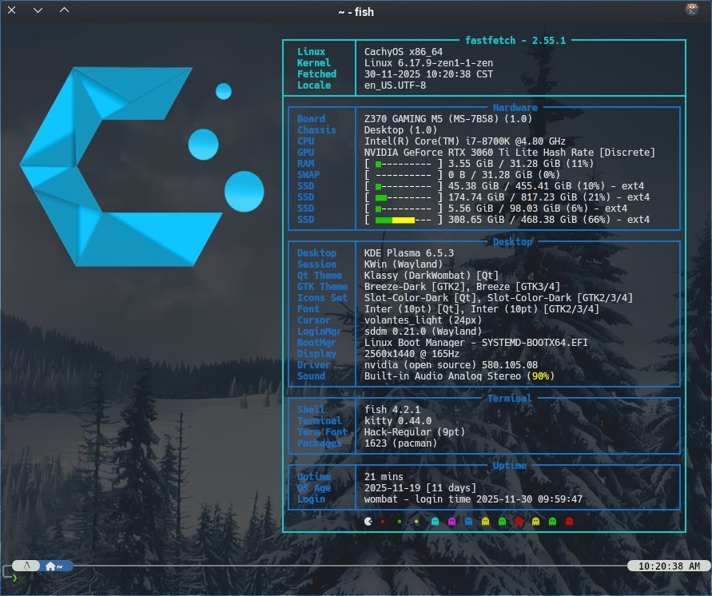Click the Tux penguin icon in the prompt
Viewport: 712px width, 596px height.
[27, 566]
